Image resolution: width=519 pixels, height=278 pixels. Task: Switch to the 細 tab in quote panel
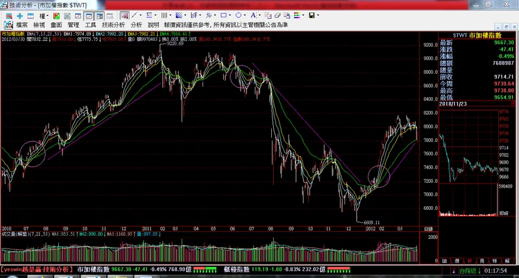coord(444,261)
